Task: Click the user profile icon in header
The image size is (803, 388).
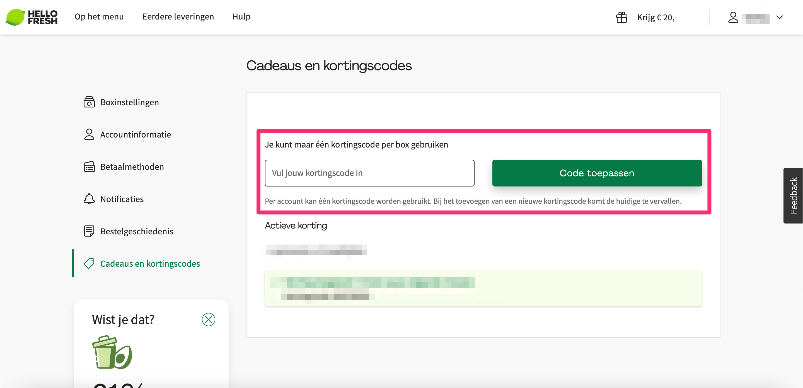Action: (733, 17)
